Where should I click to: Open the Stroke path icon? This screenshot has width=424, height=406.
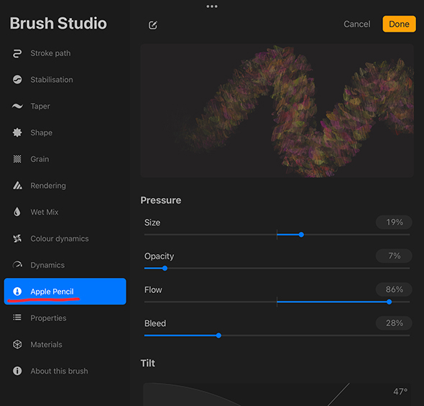[x=17, y=53]
